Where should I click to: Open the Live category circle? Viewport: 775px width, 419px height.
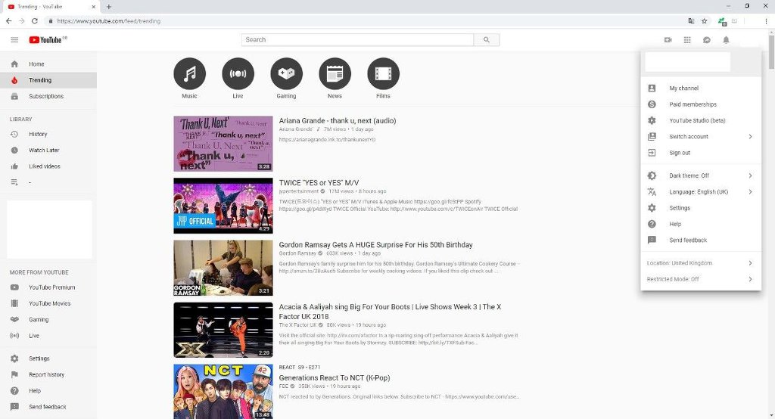pos(238,73)
